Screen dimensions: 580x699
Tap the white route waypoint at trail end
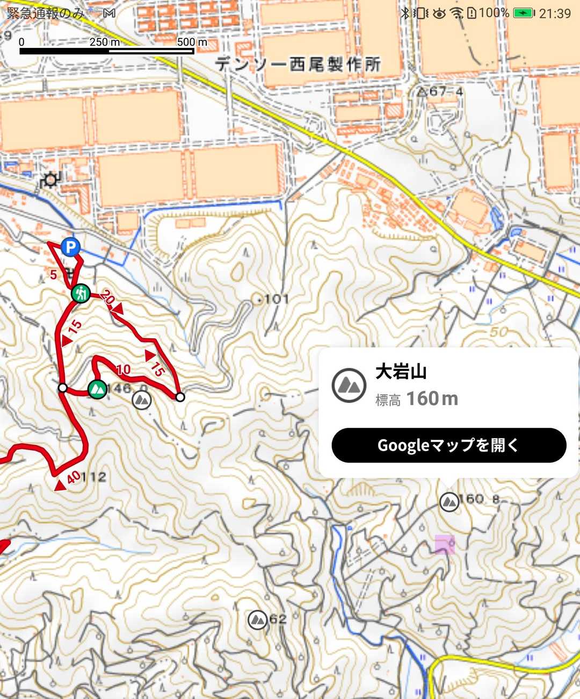point(180,397)
